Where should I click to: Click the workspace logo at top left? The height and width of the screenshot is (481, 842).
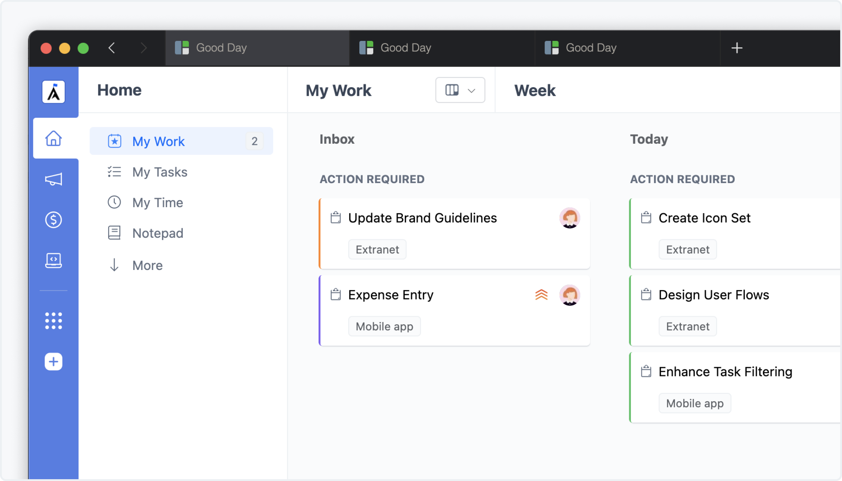click(x=53, y=92)
